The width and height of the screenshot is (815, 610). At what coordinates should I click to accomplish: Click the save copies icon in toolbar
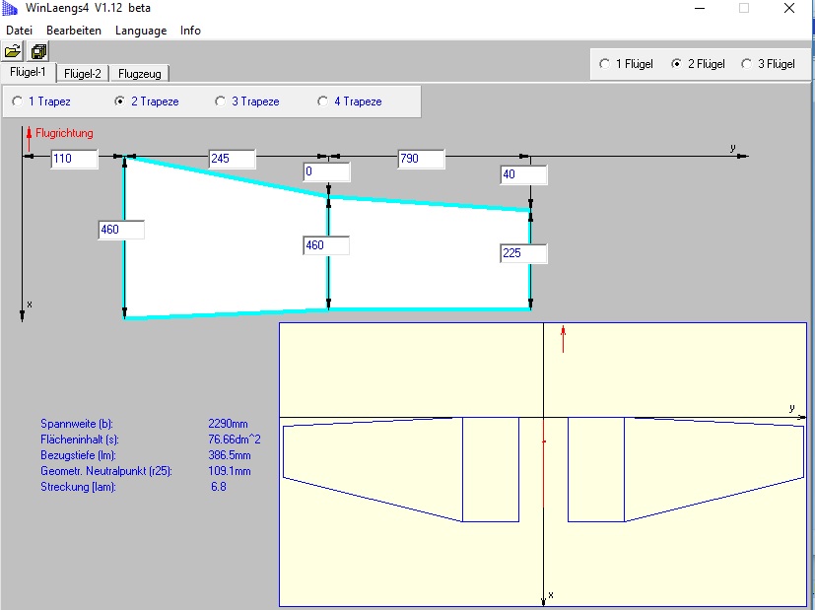[38, 51]
